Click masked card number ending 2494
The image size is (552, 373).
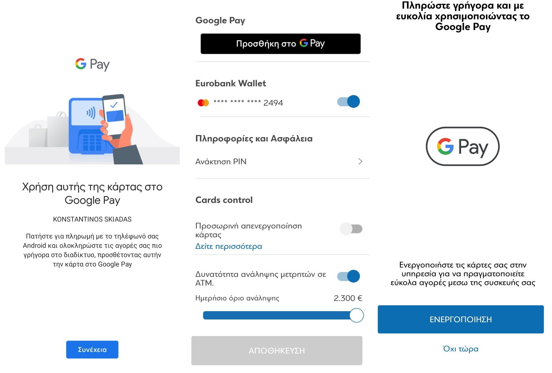click(248, 103)
